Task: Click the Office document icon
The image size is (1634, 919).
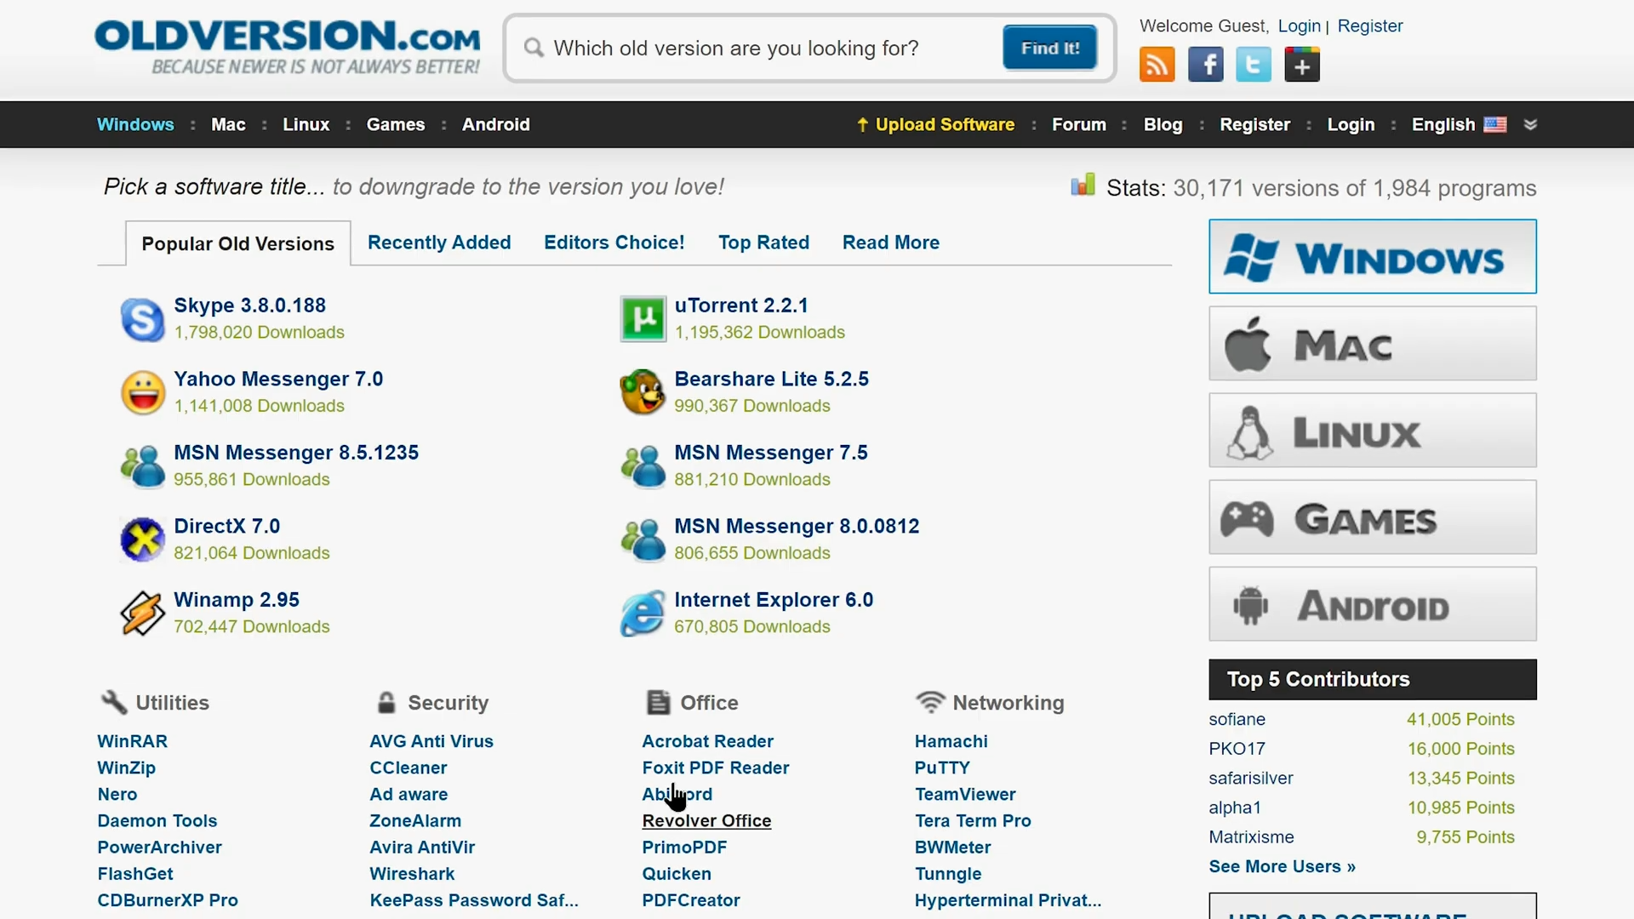Action: (658, 702)
